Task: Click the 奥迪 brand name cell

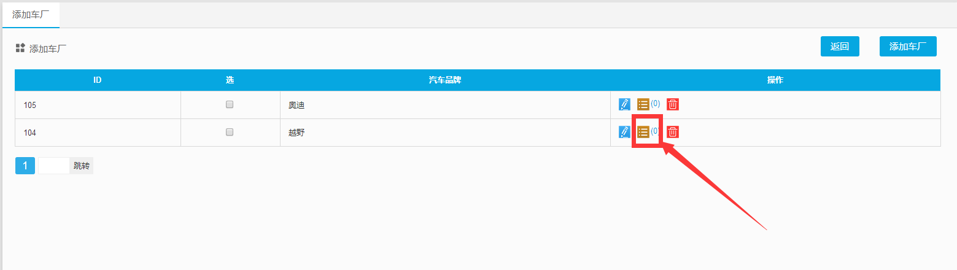Action: [296, 105]
